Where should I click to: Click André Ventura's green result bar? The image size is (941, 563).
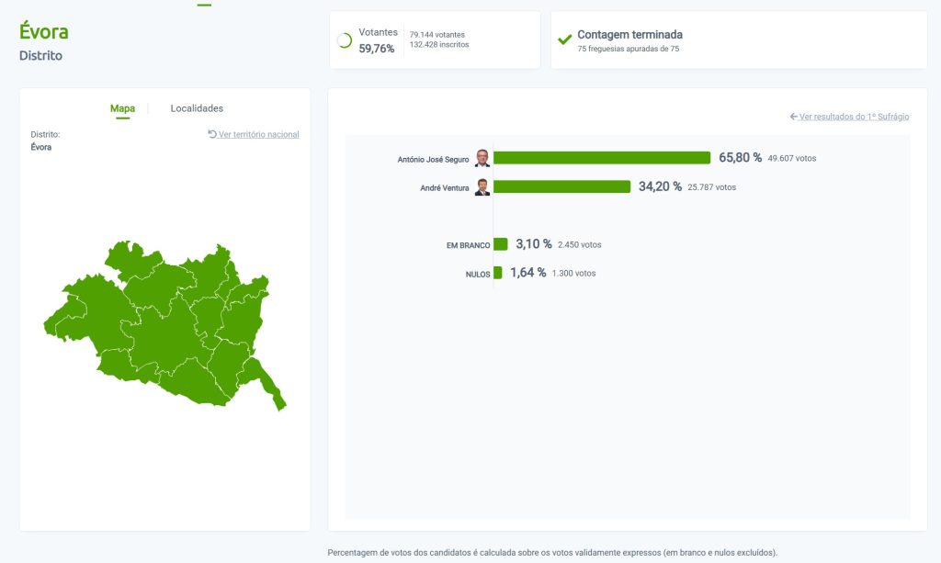click(x=561, y=186)
